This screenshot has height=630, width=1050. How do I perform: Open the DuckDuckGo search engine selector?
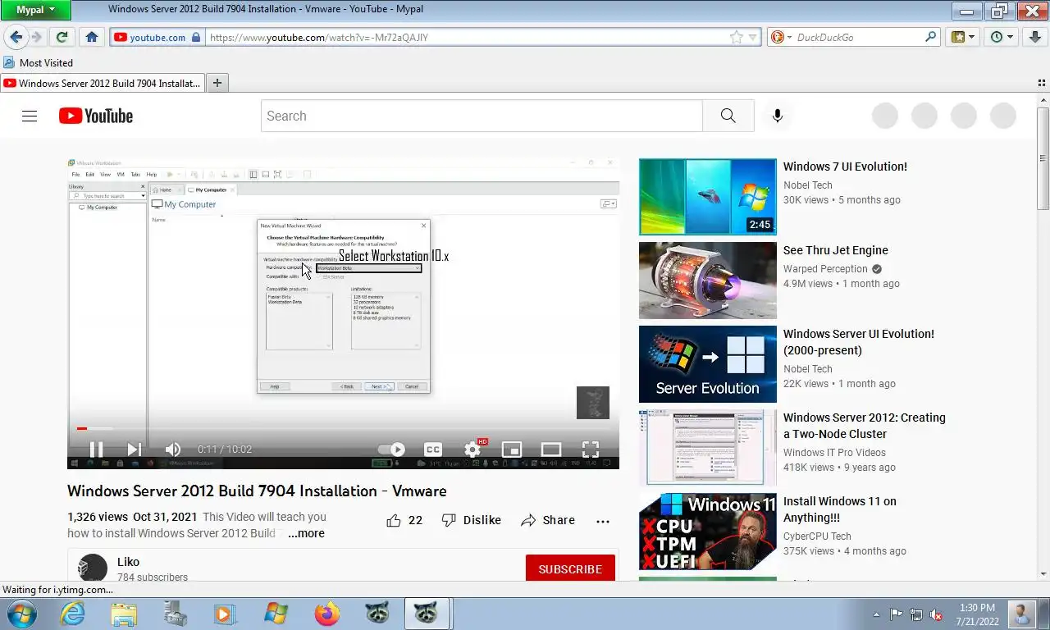781,37
